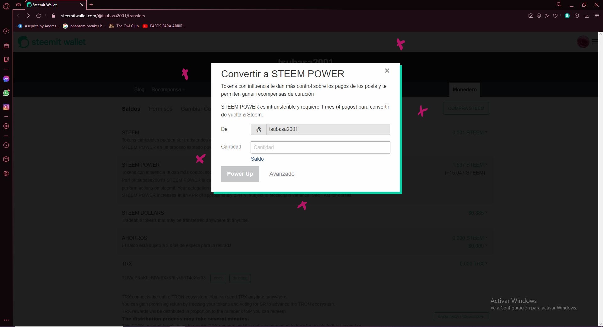Click the Saldo balance link
Screen dimensions: 603x327
point(257,159)
